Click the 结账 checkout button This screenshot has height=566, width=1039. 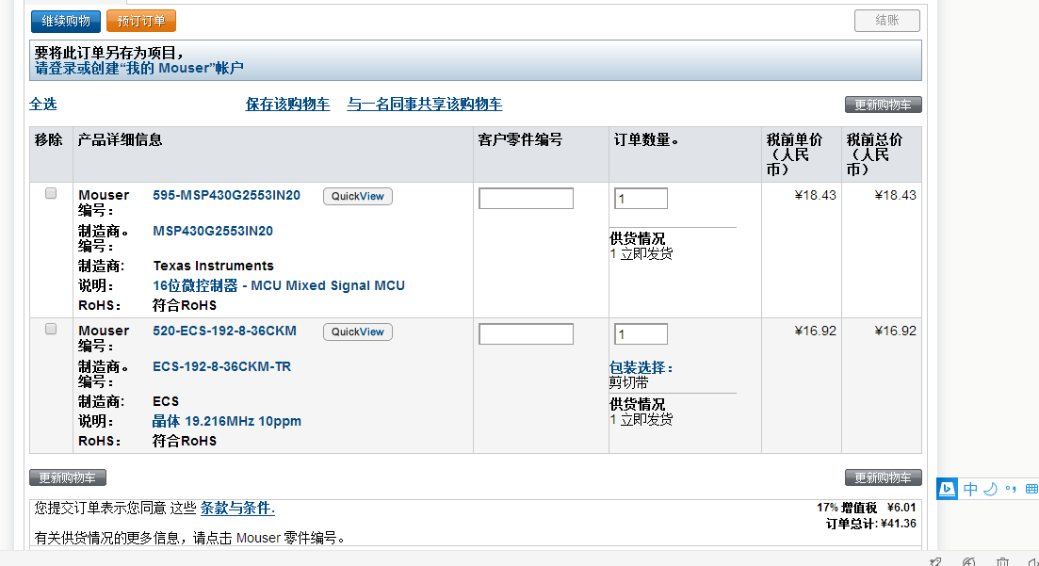coord(886,21)
